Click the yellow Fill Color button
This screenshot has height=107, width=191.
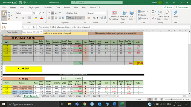coord(36,18)
